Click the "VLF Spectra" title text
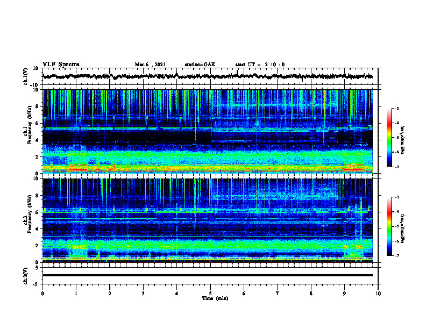This screenshot has width=426, height=329. tap(61, 65)
